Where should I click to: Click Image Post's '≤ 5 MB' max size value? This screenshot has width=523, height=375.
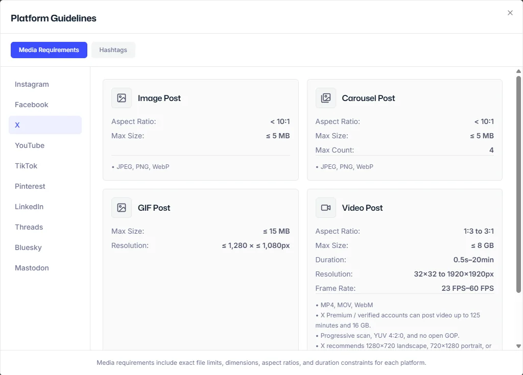tap(278, 136)
